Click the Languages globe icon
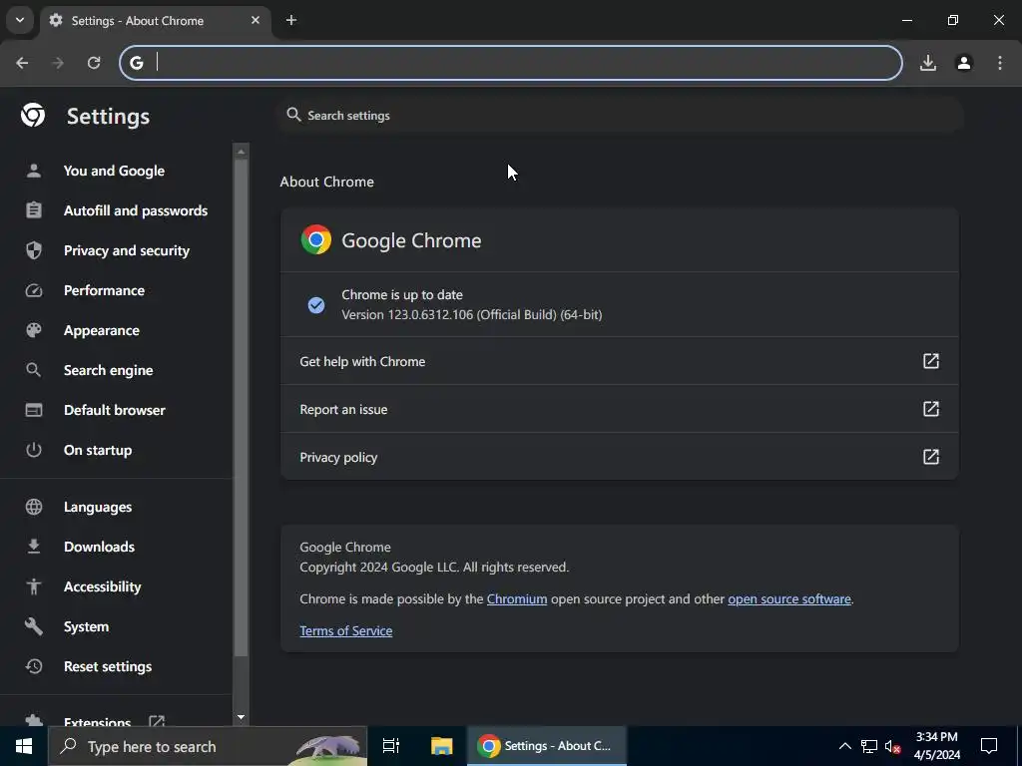Screen dimensions: 1022x766 [x=33, y=507]
